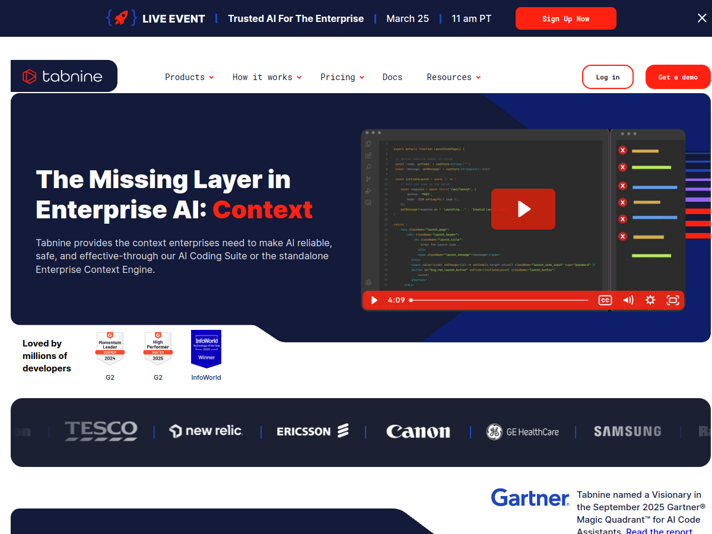Image resolution: width=712 pixels, height=534 pixels.
Task: Play the video using the center play button
Action: click(523, 209)
